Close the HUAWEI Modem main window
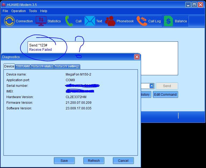 pos(200,5)
